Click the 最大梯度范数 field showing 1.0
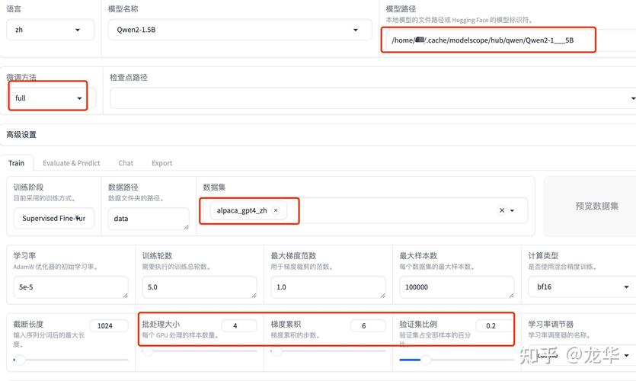Viewport: 636px width, 381px height. coord(328,287)
